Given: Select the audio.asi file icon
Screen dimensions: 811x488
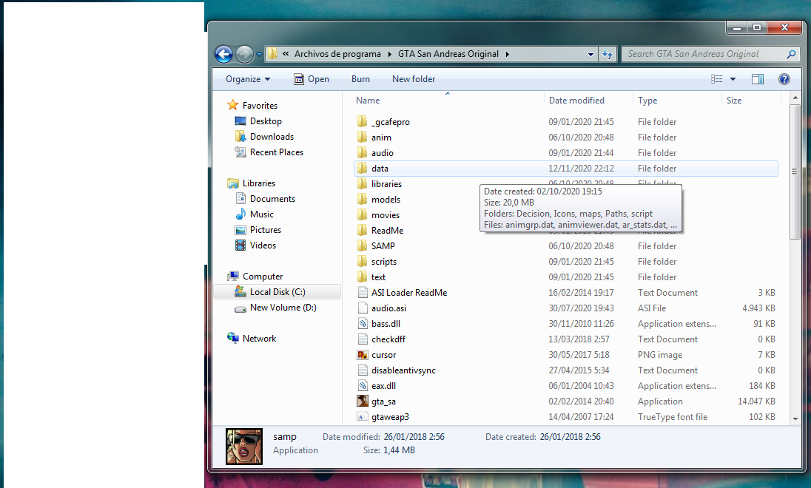Looking at the screenshot, I should (x=363, y=308).
